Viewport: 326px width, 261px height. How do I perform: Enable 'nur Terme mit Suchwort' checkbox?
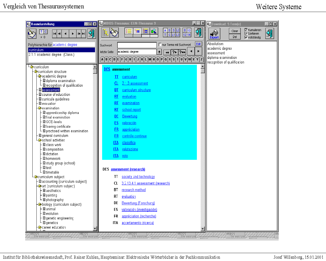point(160,45)
